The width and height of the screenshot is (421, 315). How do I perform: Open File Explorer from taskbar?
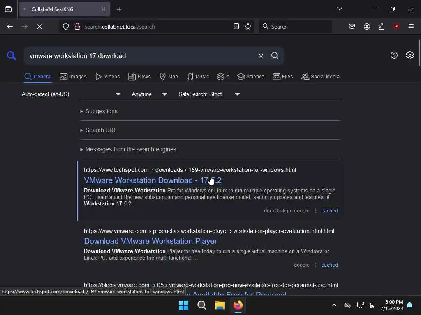pyautogui.click(x=220, y=305)
